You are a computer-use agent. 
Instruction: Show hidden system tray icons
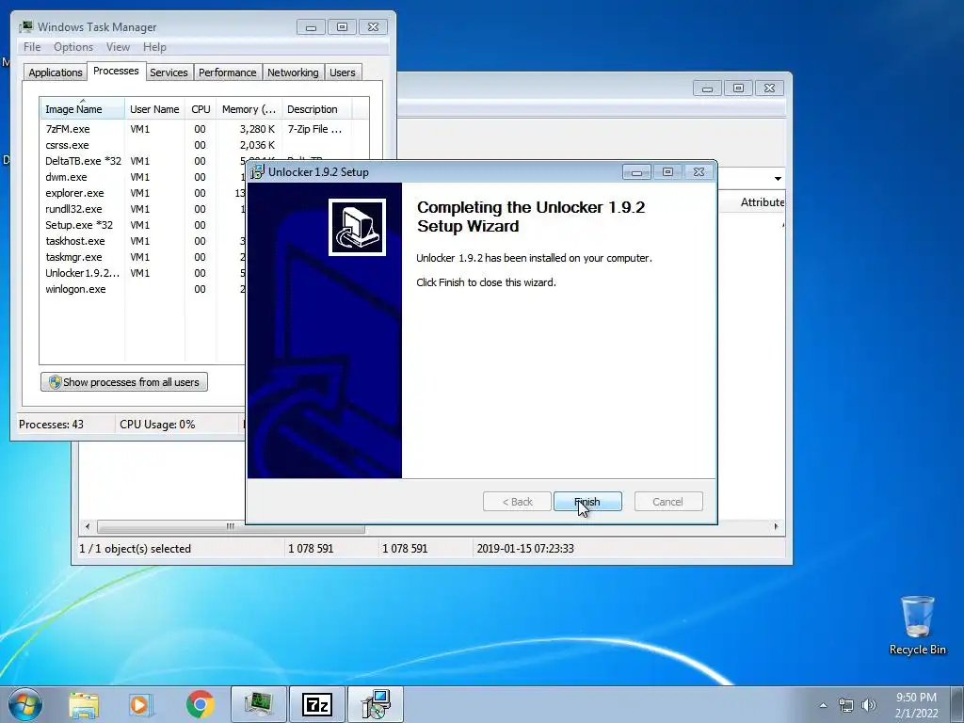[823, 705]
